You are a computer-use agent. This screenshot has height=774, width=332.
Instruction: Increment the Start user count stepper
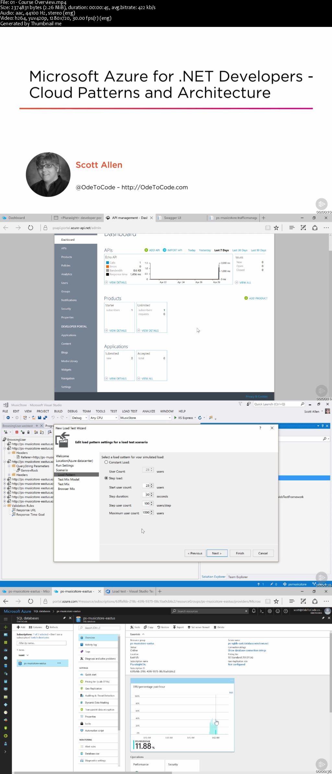point(152,484)
